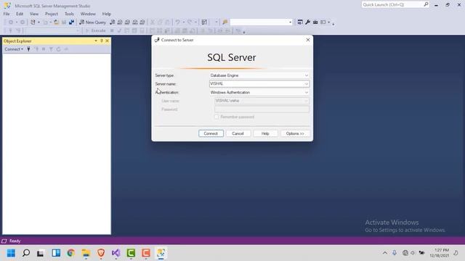Click the Analysis Services DAX Query icon

(x=142, y=22)
